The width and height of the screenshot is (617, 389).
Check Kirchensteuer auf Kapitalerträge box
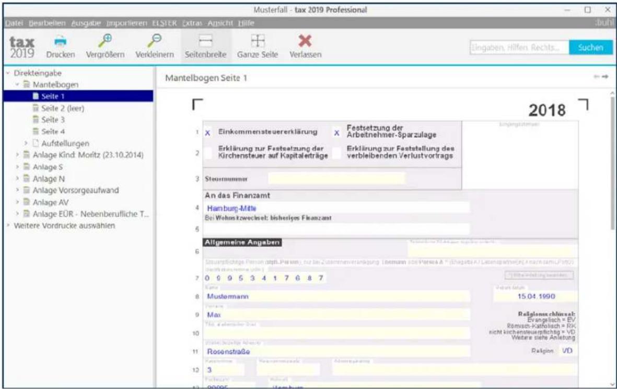[208, 152]
